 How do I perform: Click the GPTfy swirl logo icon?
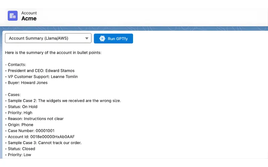tap(102, 38)
